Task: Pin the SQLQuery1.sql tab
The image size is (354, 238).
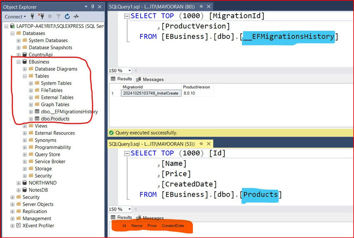Action: pos(200,7)
